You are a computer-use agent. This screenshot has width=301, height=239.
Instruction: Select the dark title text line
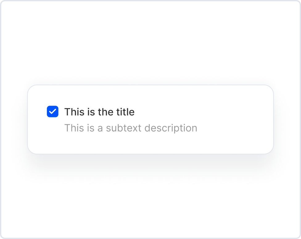click(x=99, y=112)
